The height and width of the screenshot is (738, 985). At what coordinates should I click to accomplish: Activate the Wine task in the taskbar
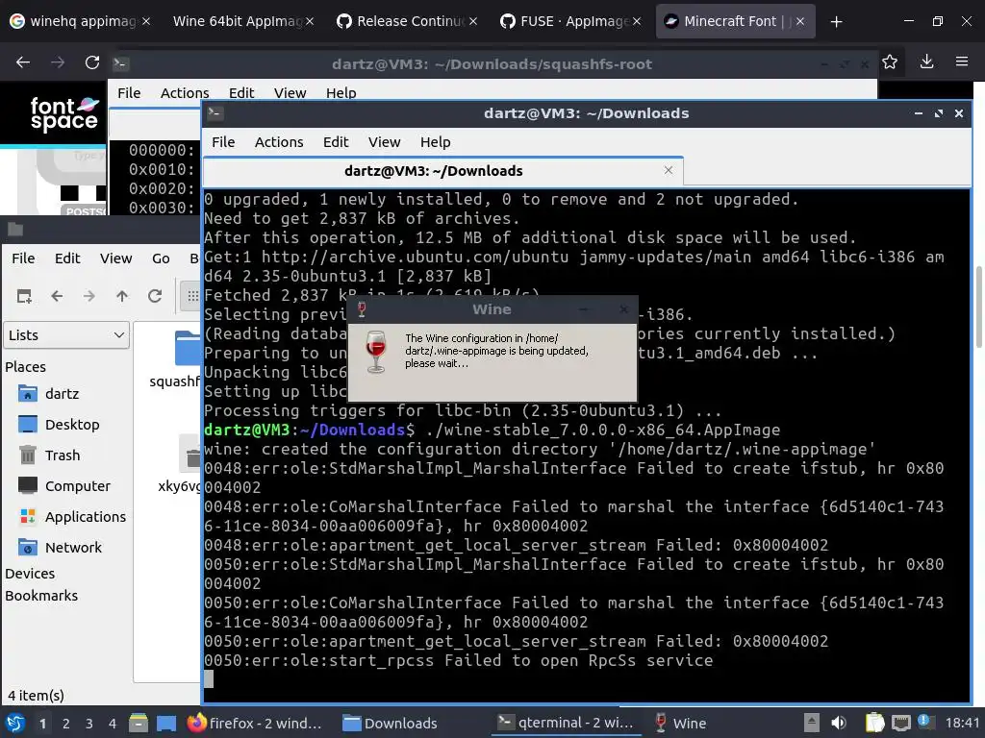680,723
